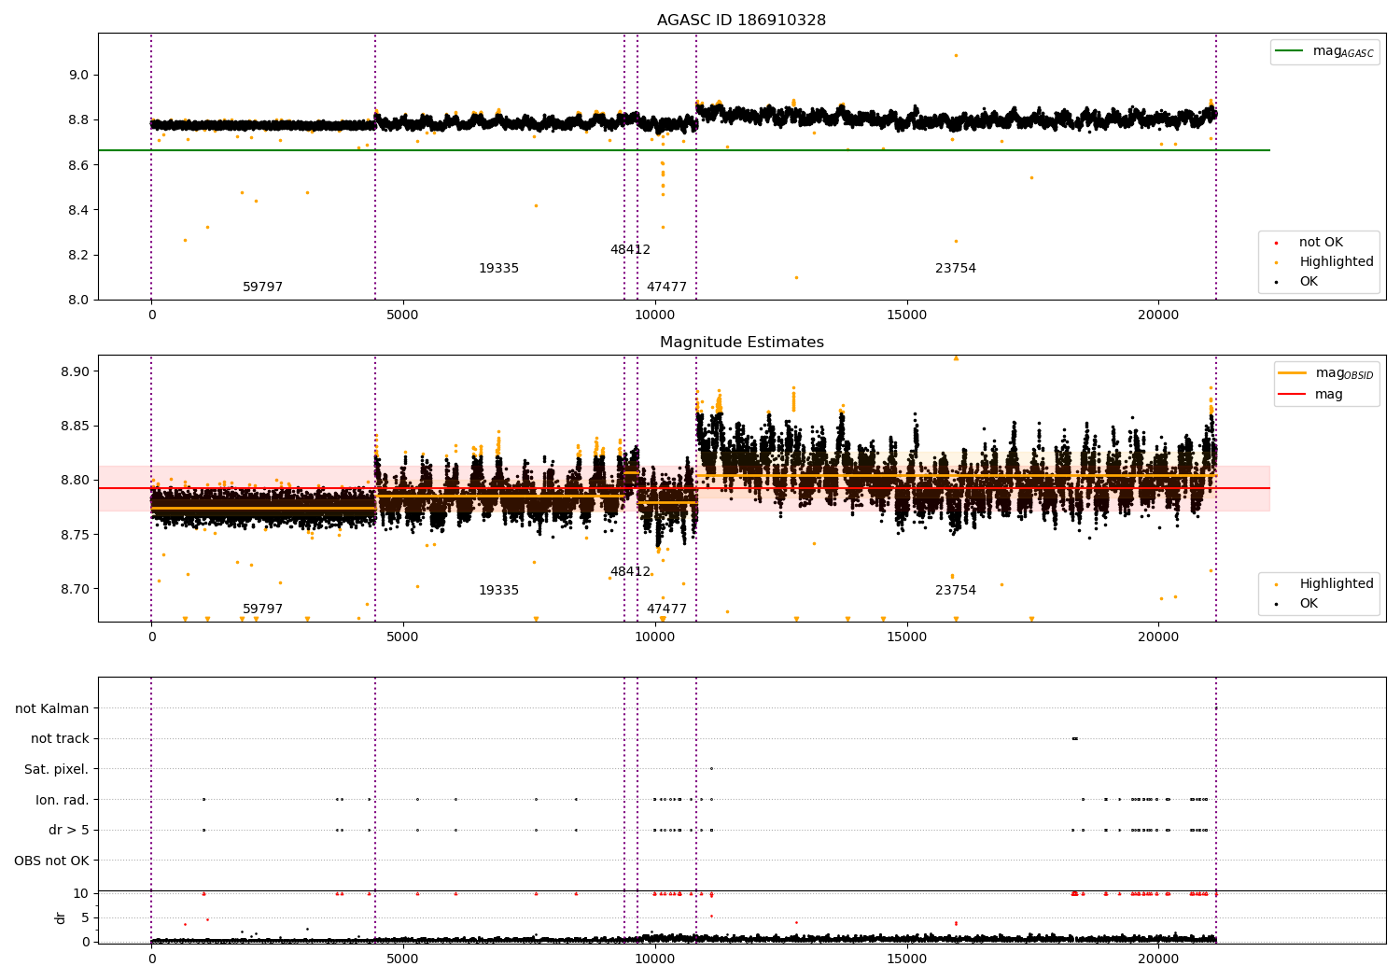
Task: Click the 5 tick on the dr axis
Action: point(85,918)
